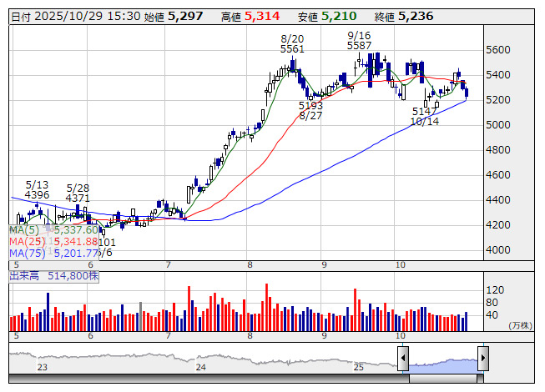The width and height of the screenshot is (545, 392).
Task: Click the 9/16 5587 high label
Action: point(359,41)
